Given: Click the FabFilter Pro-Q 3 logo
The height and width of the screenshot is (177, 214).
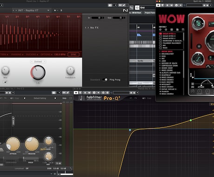Looking at the screenshot, I should [99, 98].
